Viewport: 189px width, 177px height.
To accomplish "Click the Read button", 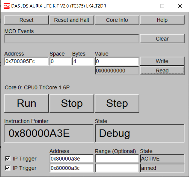I will (162, 70).
